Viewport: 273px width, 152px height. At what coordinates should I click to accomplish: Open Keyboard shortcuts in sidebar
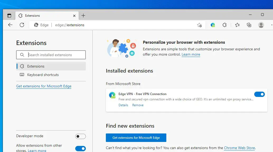(x=43, y=75)
